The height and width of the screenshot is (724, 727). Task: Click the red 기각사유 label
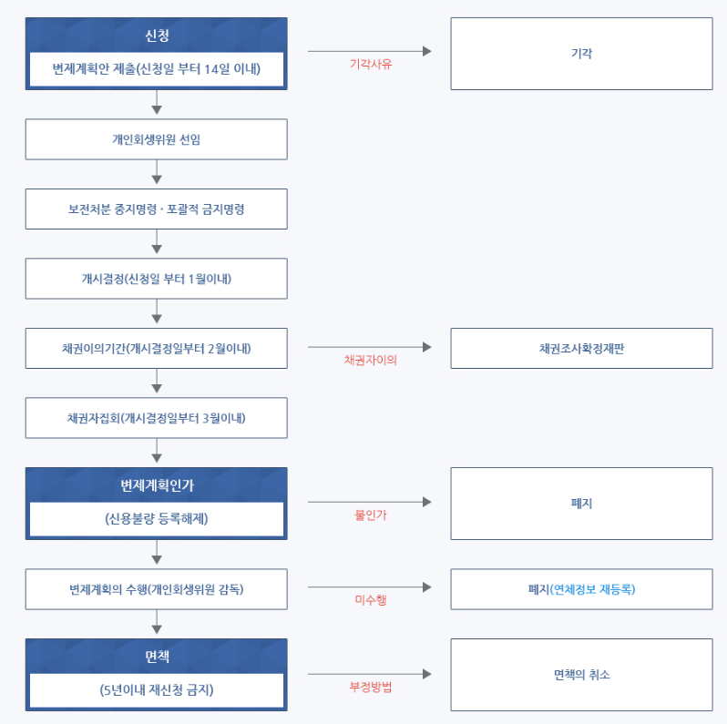(x=371, y=65)
